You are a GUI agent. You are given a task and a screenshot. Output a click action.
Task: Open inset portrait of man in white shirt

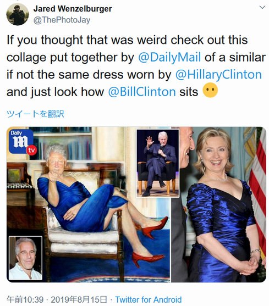click(25, 258)
